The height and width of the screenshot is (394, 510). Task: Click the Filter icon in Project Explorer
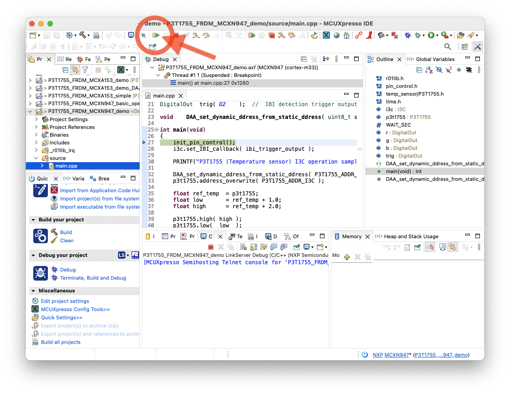click(85, 70)
